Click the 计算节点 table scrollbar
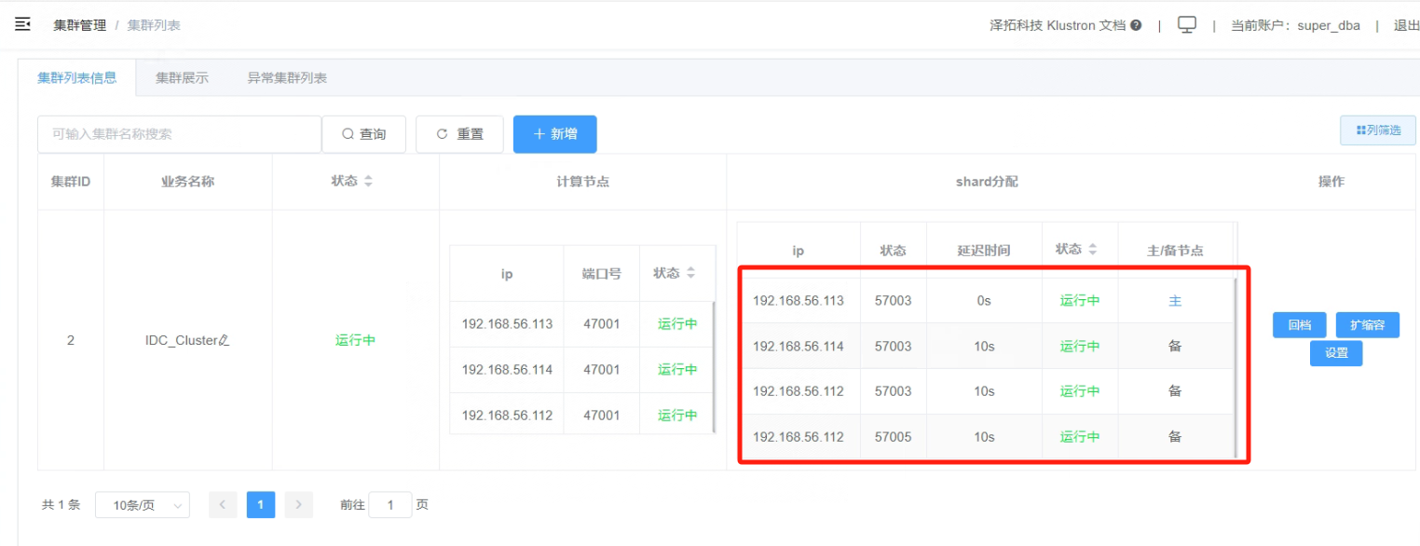This screenshot has width=1420, height=546. (715, 367)
